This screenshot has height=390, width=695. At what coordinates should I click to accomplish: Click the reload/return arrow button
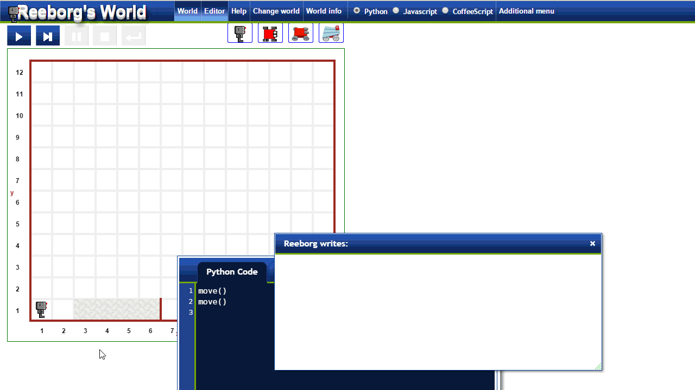coord(134,36)
